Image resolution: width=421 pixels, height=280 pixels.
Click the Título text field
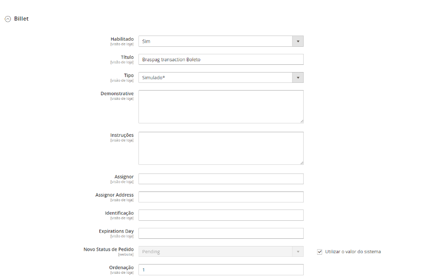pyautogui.click(x=221, y=59)
